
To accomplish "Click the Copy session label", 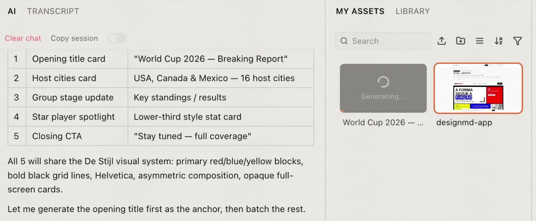I will (x=74, y=38).
